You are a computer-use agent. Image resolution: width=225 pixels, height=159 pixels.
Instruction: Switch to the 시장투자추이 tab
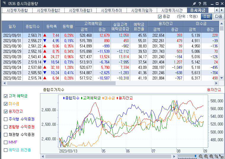coord(111,10)
